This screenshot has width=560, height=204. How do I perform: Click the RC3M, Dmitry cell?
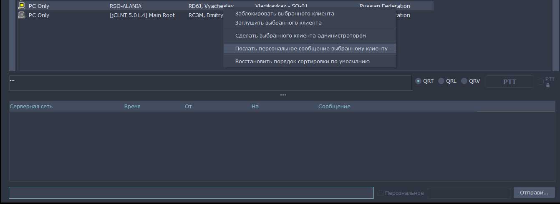click(206, 15)
